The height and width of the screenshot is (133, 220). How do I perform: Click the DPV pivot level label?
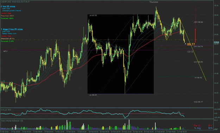(x=198, y=47)
